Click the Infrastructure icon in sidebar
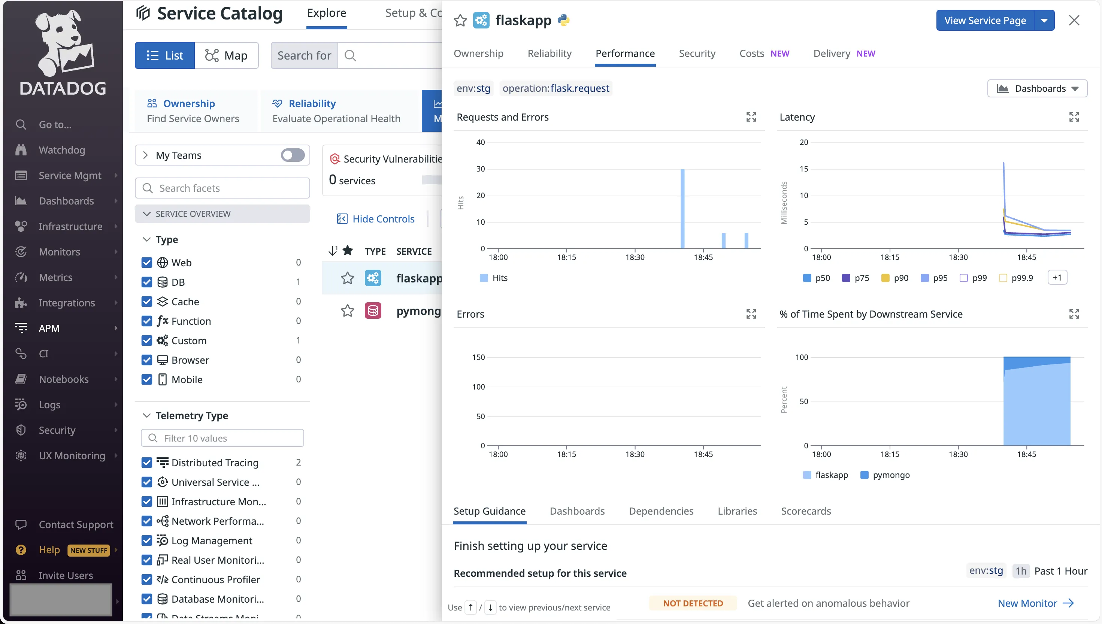Image resolution: width=1102 pixels, height=624 pixels. pyautogui.click(x=21, y=226)
